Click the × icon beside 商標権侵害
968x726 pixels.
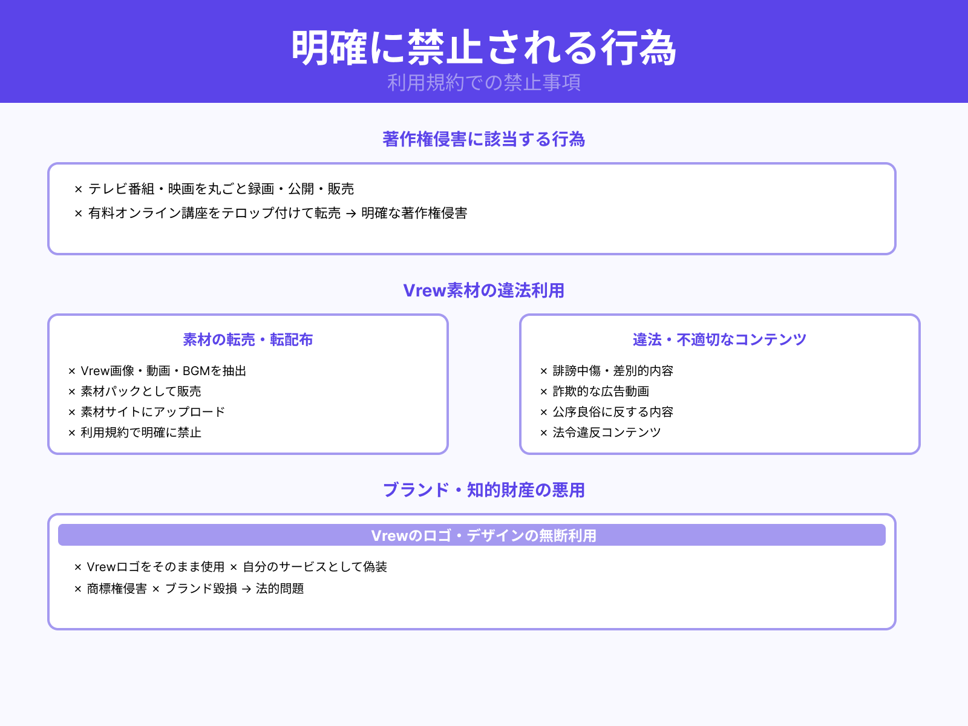pyautogui.click(x=77, y=587)
